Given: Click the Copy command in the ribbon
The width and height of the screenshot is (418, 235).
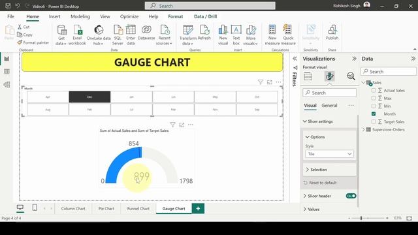Looking at the screenshot, I should 25,35.
